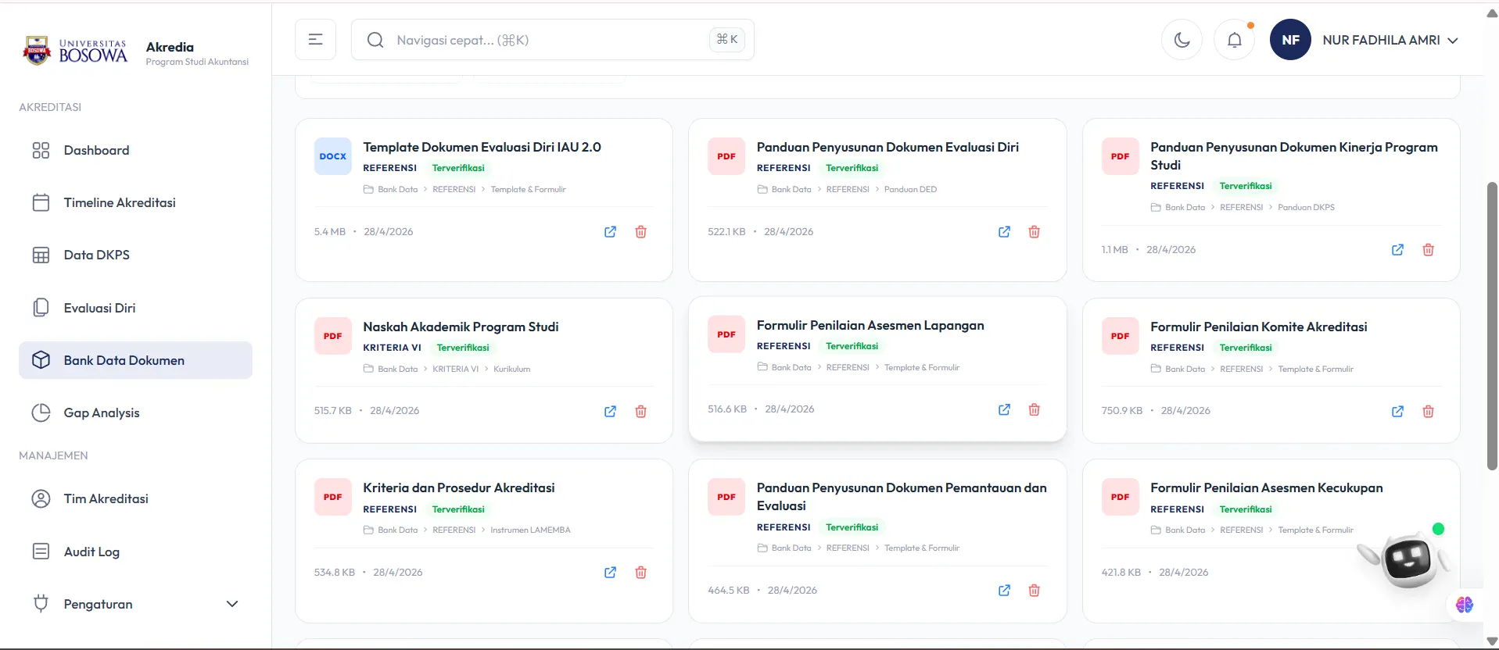This screenshot has height=650, width=1499.
Task: Click the vertical page scrollbar
Action: [1491, 326]
